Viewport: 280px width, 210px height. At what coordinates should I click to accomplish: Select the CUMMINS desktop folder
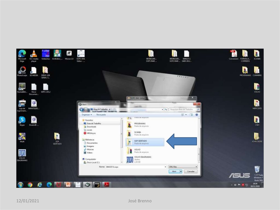pyautogui.click(x=257, y=71)
